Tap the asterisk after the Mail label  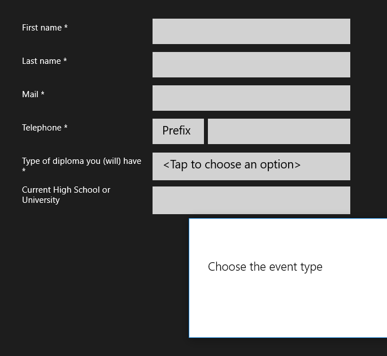(x=42, y=94)
